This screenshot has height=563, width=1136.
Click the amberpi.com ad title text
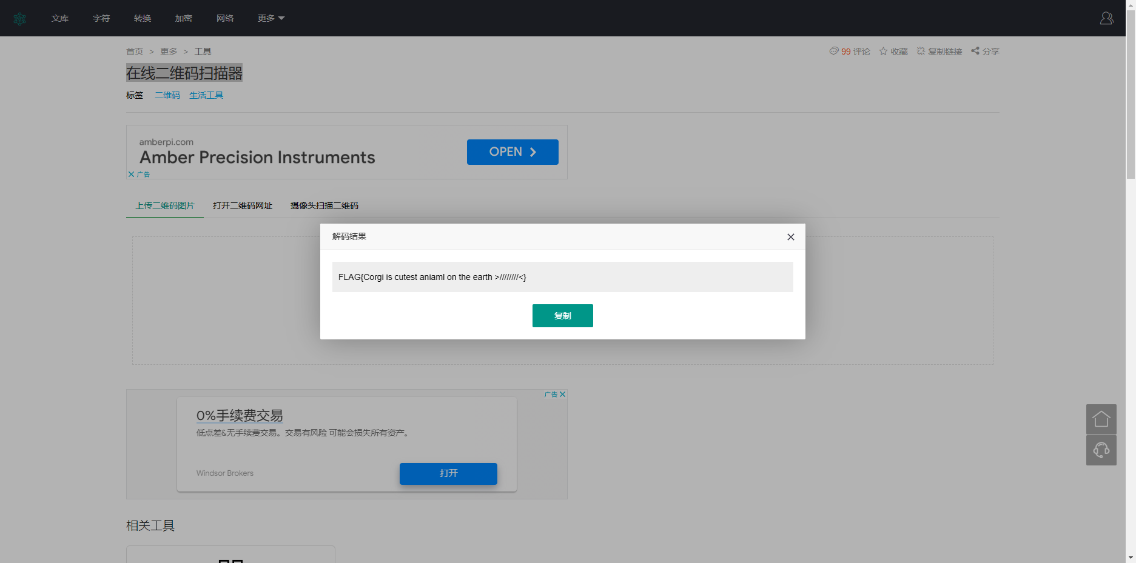click(257, 158)
